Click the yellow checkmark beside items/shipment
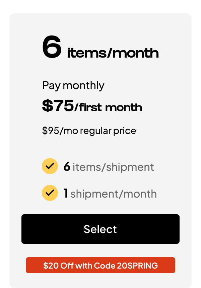The width and height of the screenshot is (201, 288). [50, 166]
